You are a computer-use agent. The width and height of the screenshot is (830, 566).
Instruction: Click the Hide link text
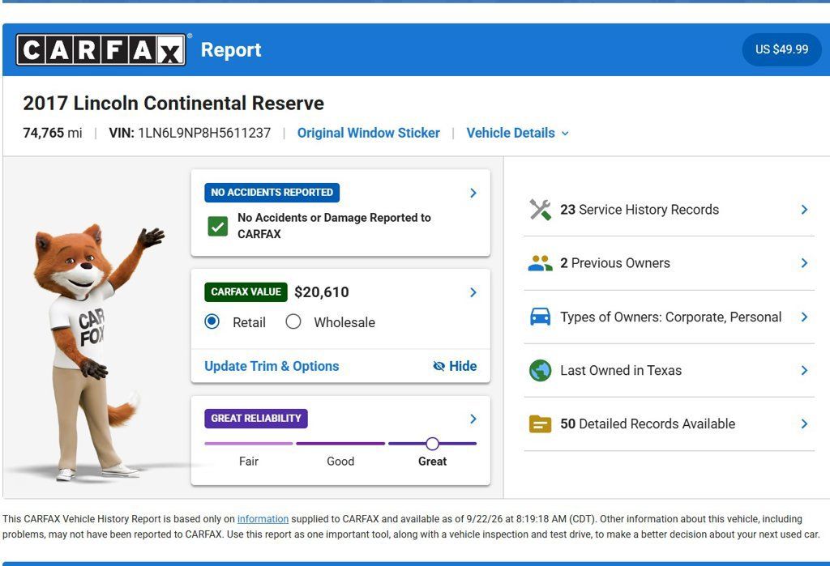[463, 366]
